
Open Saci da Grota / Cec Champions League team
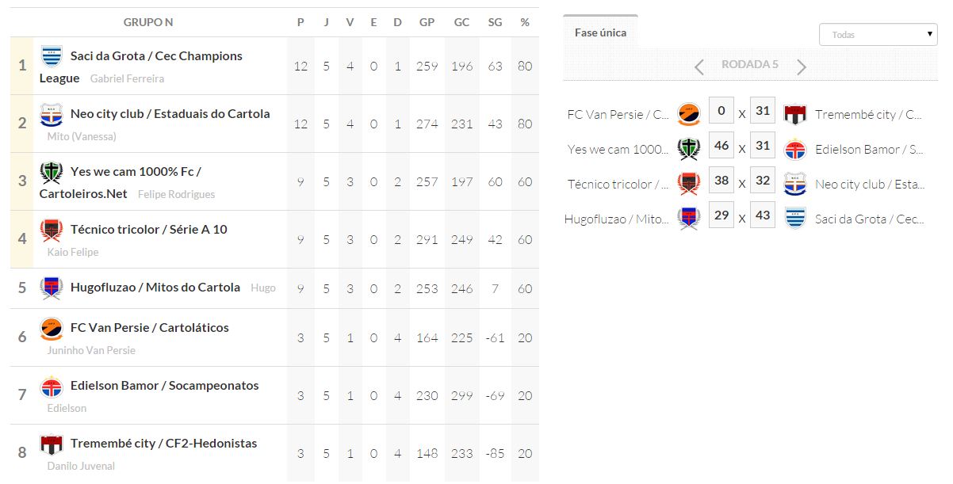[156, 56]
